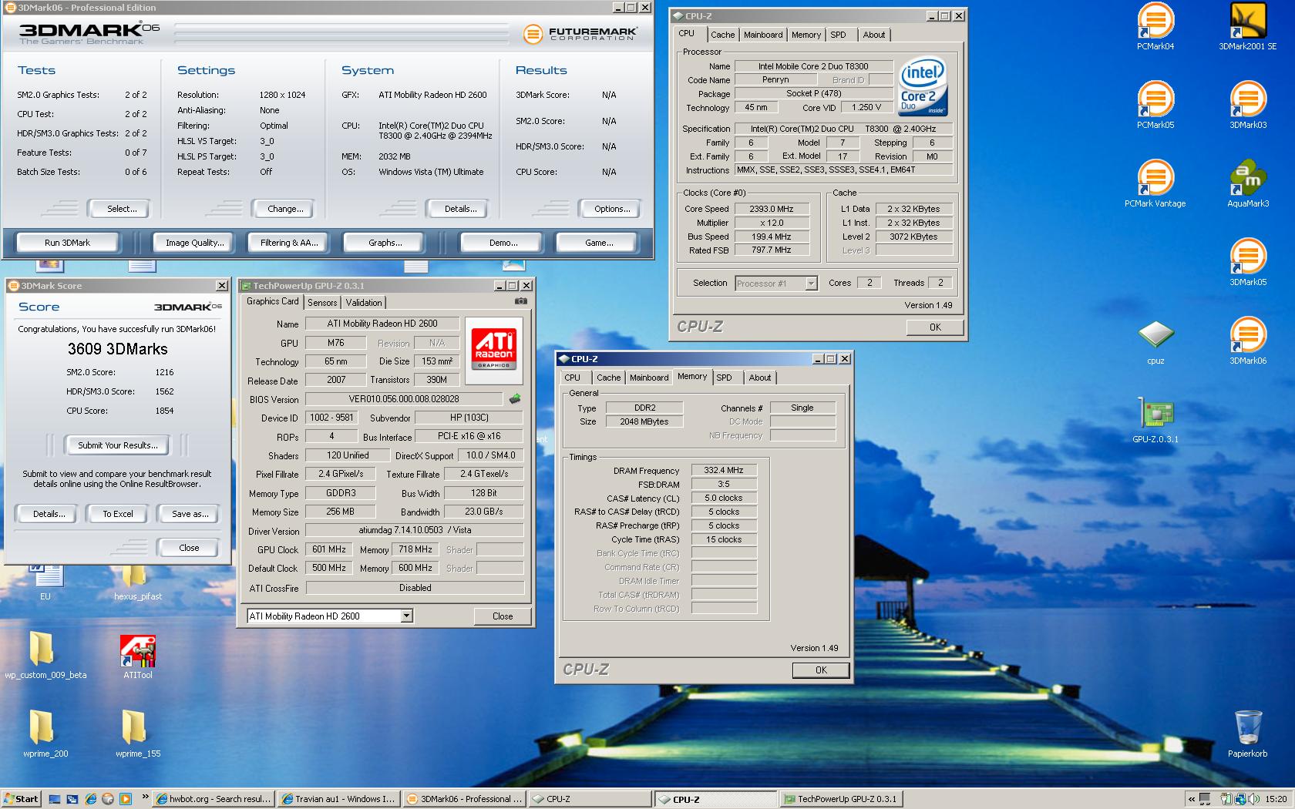The width and height of the screenshot is (1295, 809).
Task: Open CPU tab in lower CPU-Z window
Action: point(573,378)
